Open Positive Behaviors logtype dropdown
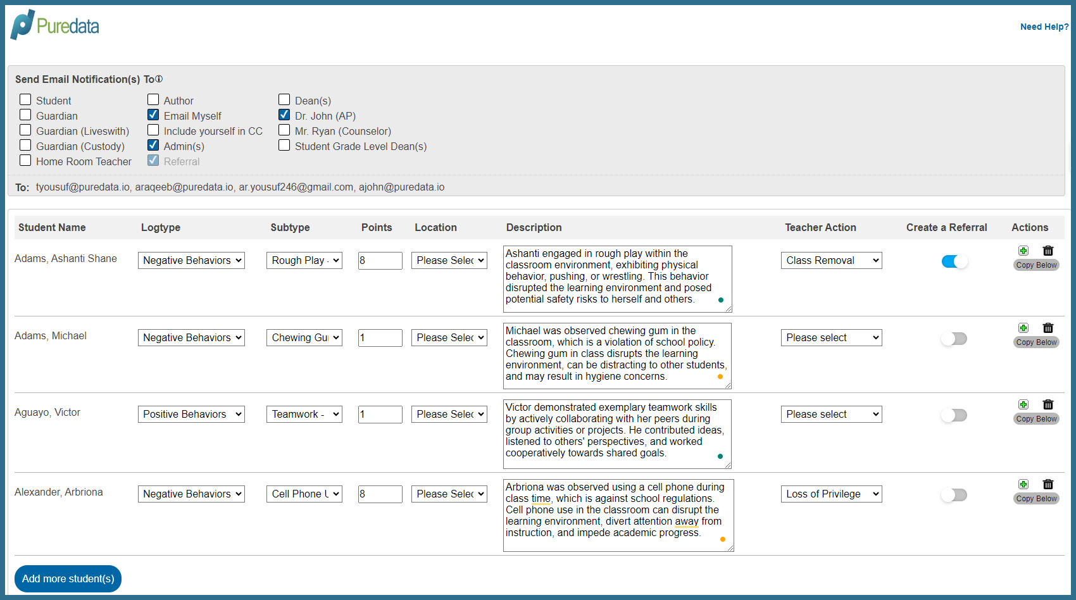The height and width of the screenshot is (600, 1076). click(191, 414)
